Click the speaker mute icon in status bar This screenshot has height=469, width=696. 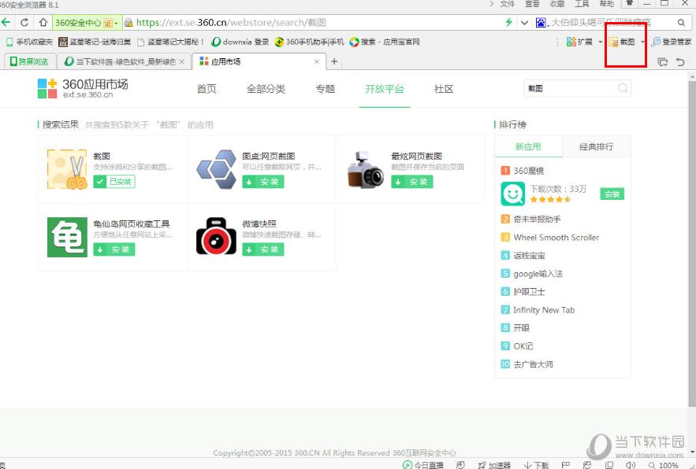[630, 465]
